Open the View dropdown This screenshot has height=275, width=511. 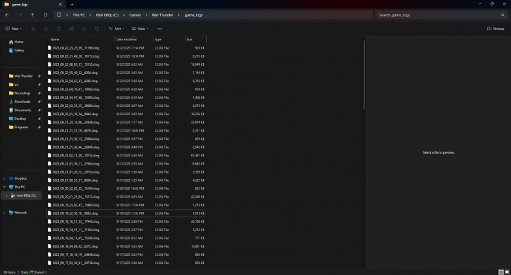(x=140, y=29)
